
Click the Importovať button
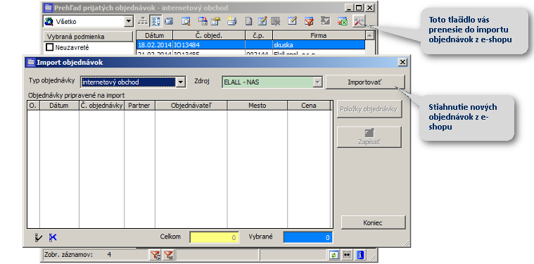[365, 82]
